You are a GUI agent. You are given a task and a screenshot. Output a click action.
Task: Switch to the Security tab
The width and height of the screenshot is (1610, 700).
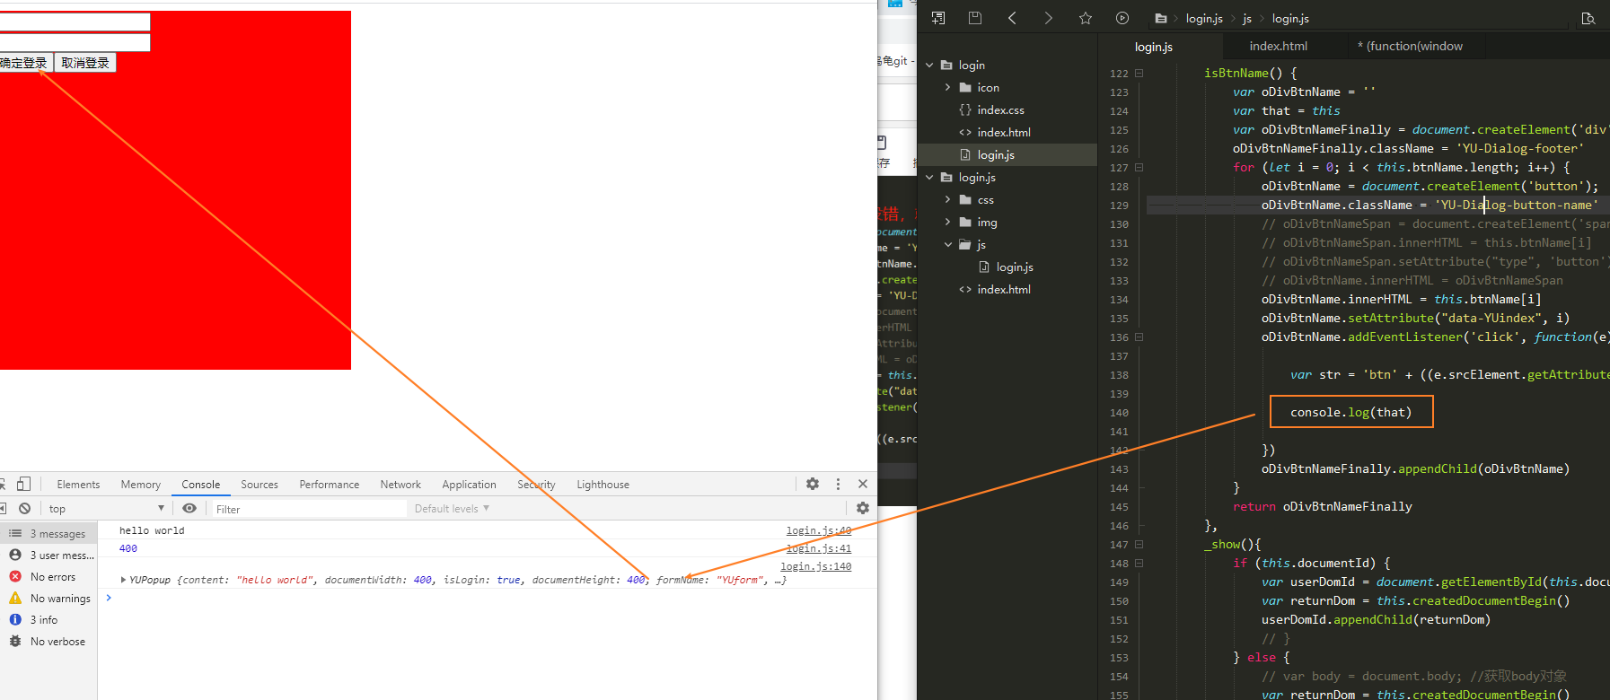point(536,484)
